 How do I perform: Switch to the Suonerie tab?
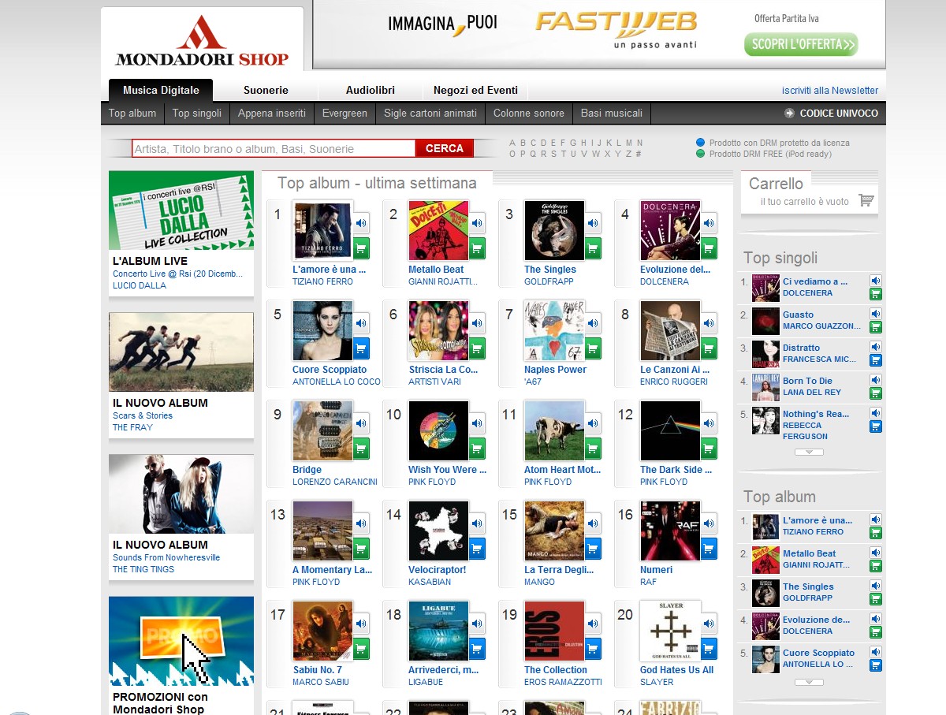point(266,90)
